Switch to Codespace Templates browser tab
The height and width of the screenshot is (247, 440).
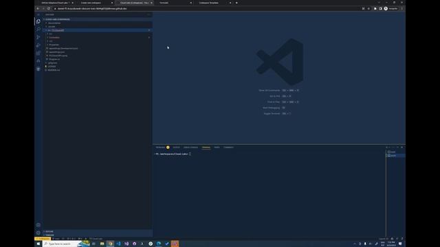212,3
